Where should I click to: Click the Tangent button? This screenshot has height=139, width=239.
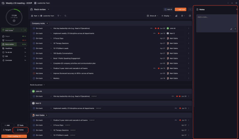pos(7,130)
